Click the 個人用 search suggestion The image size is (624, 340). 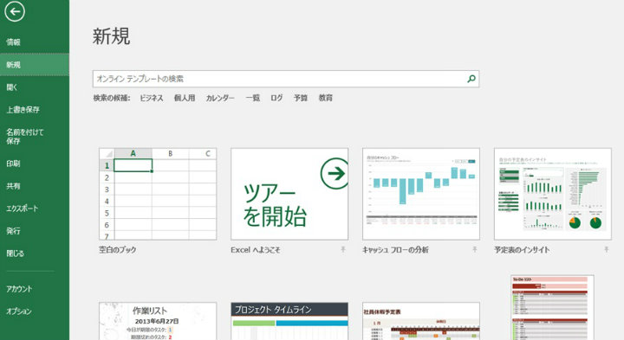185,98
